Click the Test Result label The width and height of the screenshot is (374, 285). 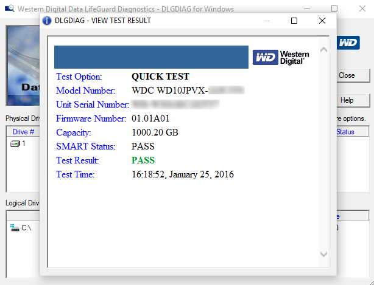pyautogui.click(x=77, y=160)
